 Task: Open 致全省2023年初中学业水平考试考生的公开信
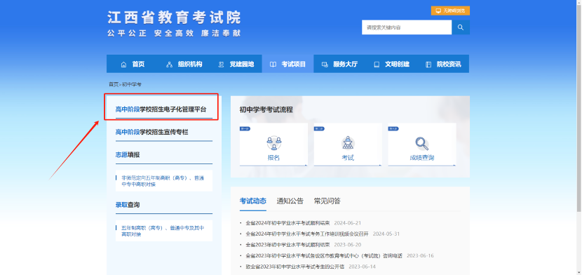pyautogui.click(x=295, y=267)
